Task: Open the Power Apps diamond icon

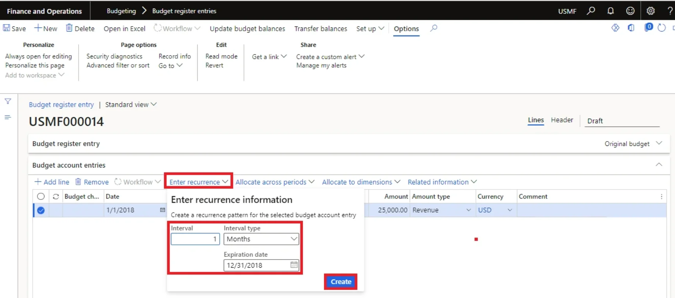Action: point(615,28)
